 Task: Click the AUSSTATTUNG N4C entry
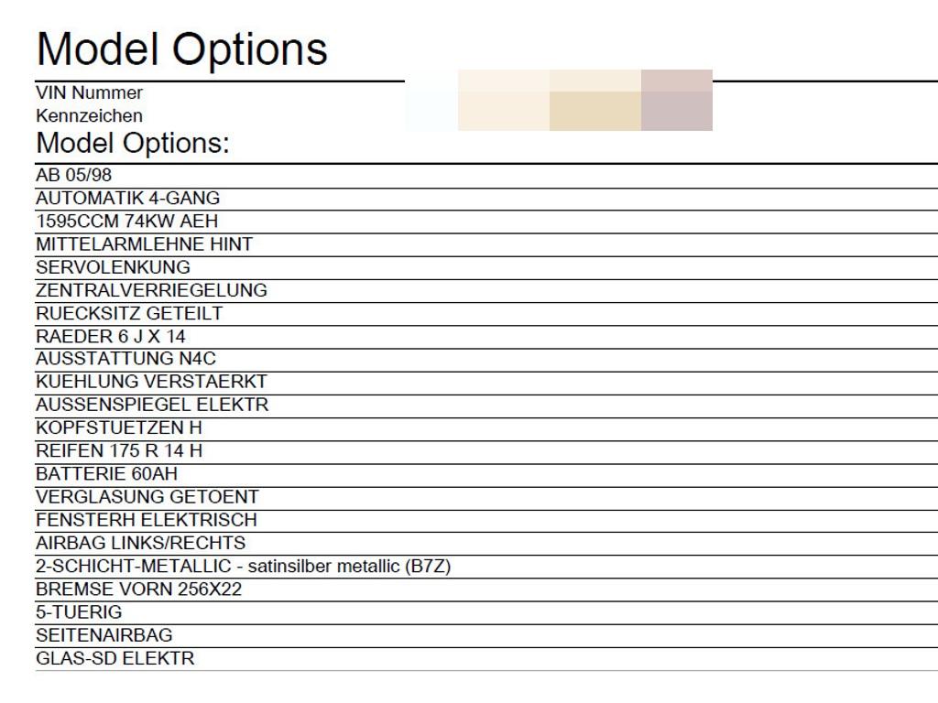(x=125, y=359)
